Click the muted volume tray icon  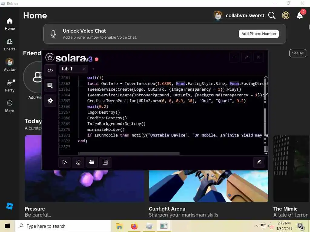tap(271, 226)
